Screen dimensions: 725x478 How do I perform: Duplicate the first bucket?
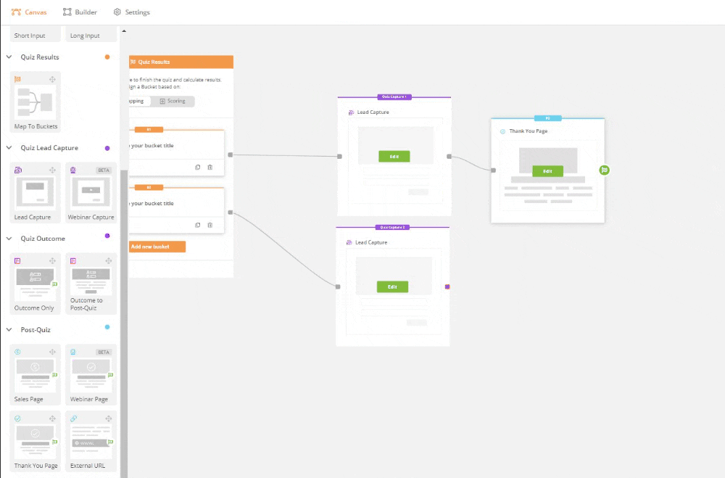click(197, 167)
